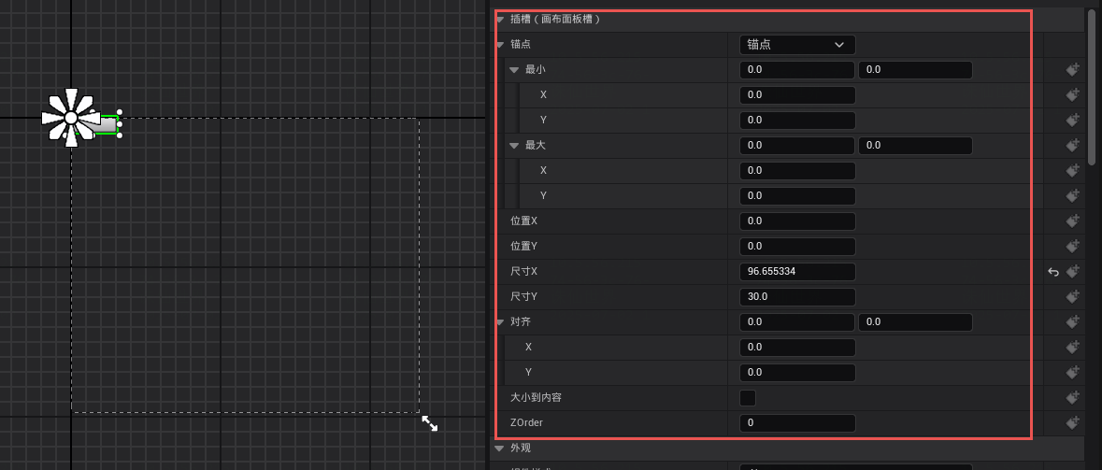
Task: Click the X field under 最小
Action: (797, 95)
